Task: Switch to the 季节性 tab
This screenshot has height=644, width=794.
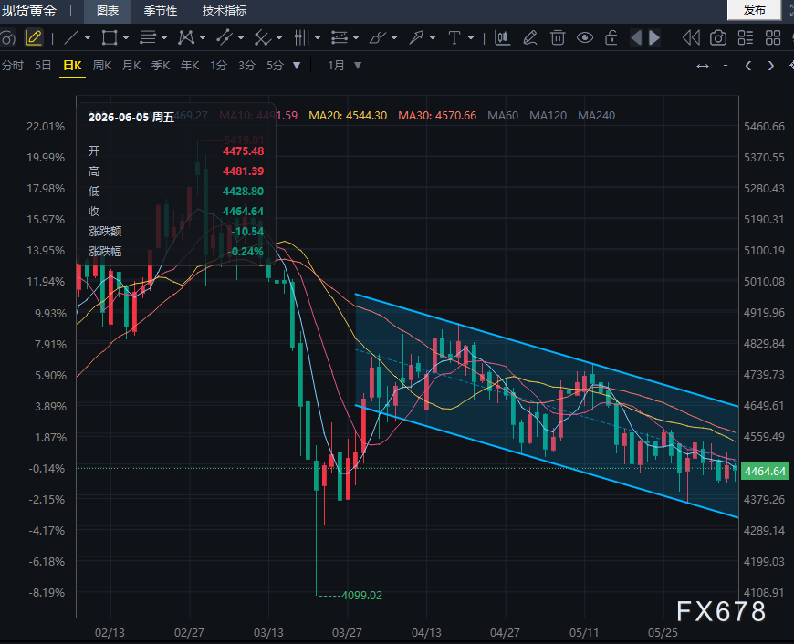Action: [x=160, y=11]
